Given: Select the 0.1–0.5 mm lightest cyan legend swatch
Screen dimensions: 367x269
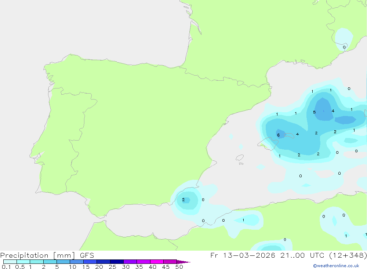Looking at the screenshot, I should pos(10,262).
